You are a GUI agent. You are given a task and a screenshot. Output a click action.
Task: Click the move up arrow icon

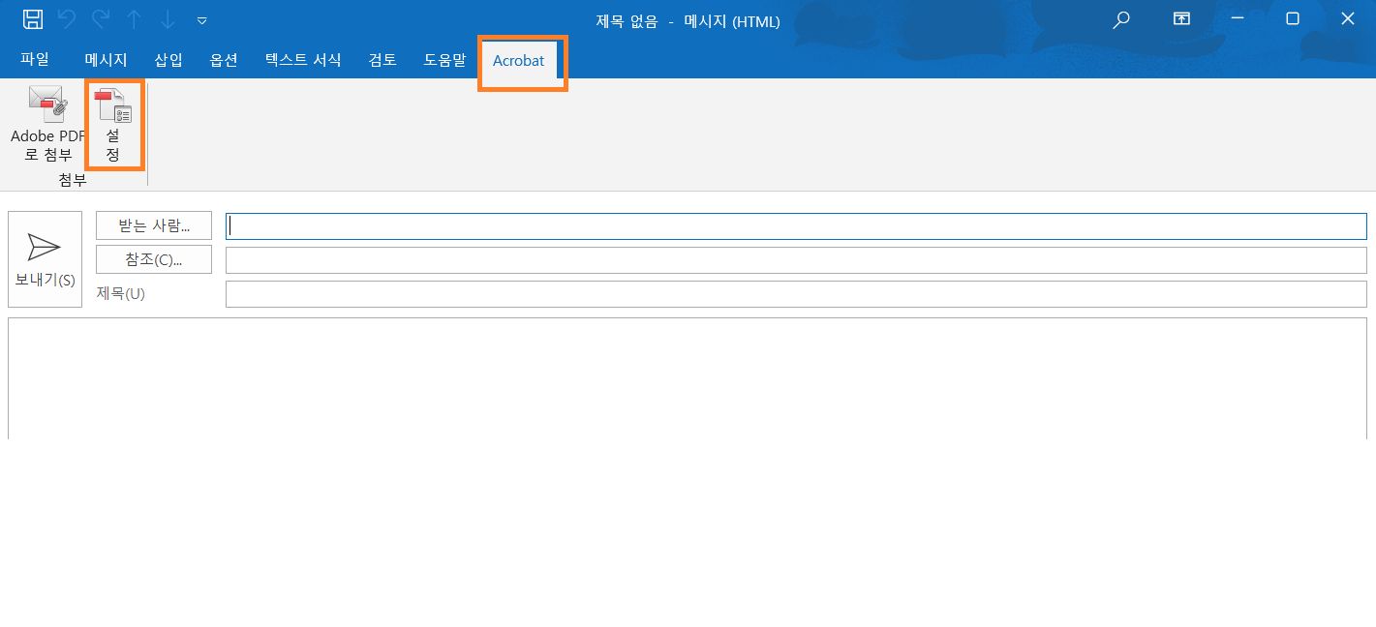(134, 19)
